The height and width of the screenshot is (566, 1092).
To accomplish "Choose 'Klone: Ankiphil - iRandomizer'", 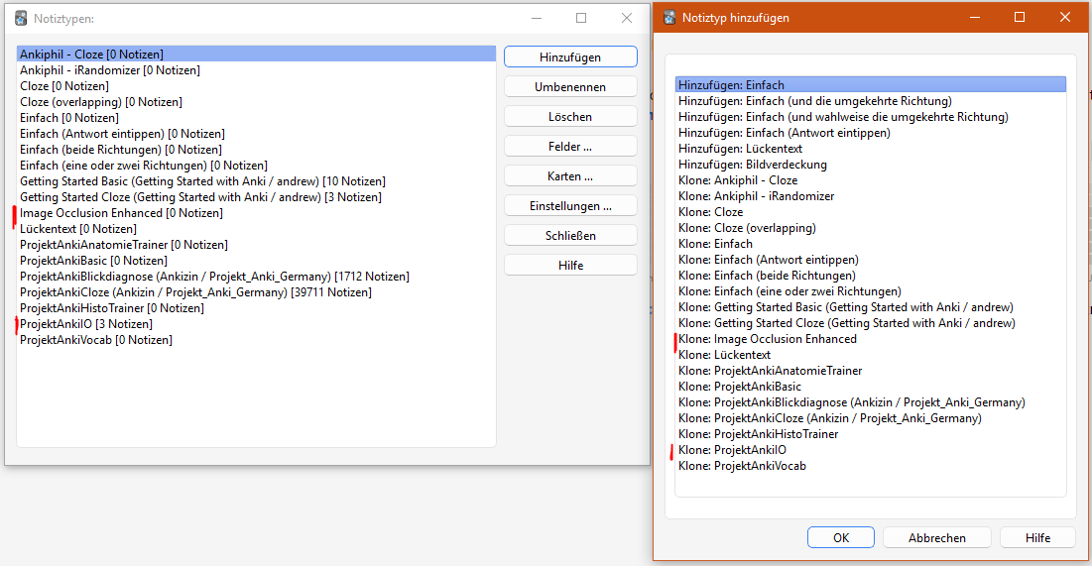I will (871, 196).
